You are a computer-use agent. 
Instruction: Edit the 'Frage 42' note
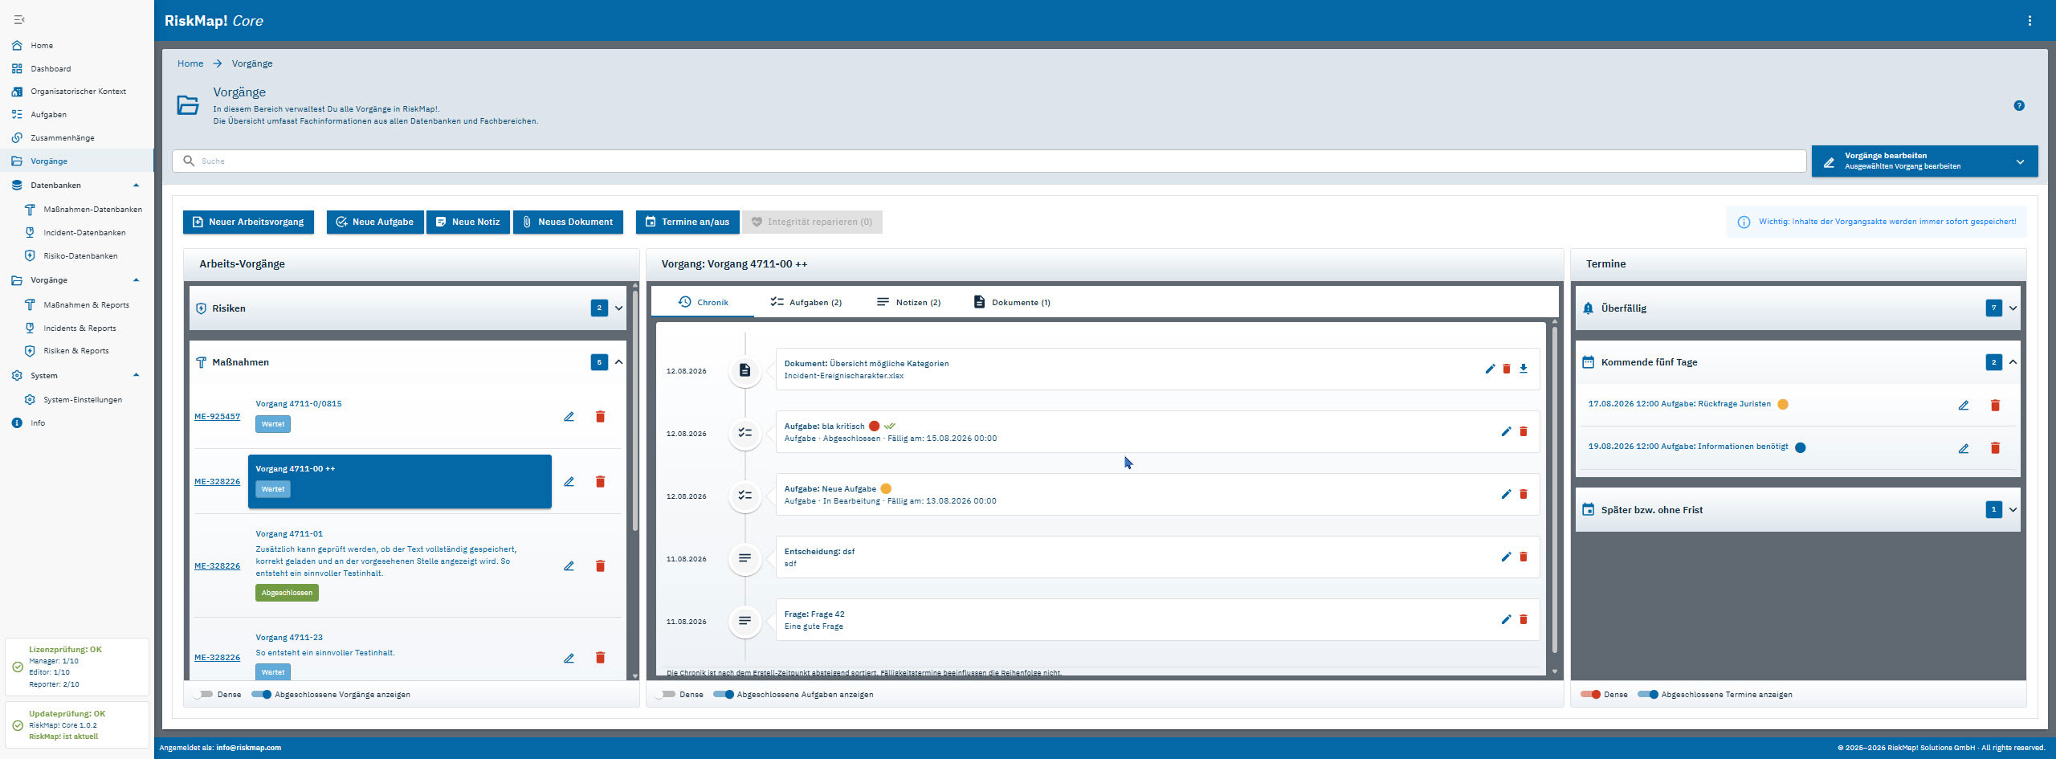[1506, 620]
